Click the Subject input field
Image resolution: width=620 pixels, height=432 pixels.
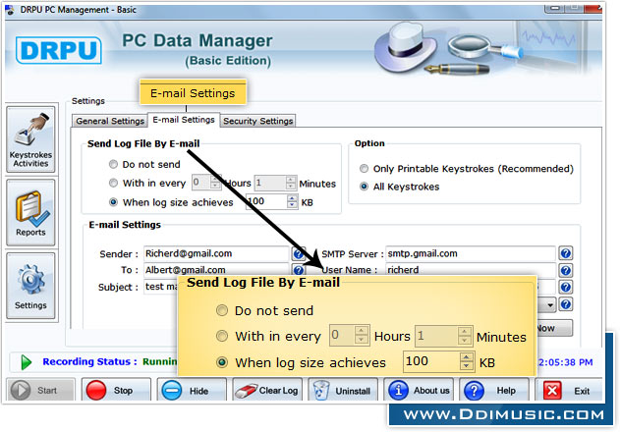(x=161, y=287)
